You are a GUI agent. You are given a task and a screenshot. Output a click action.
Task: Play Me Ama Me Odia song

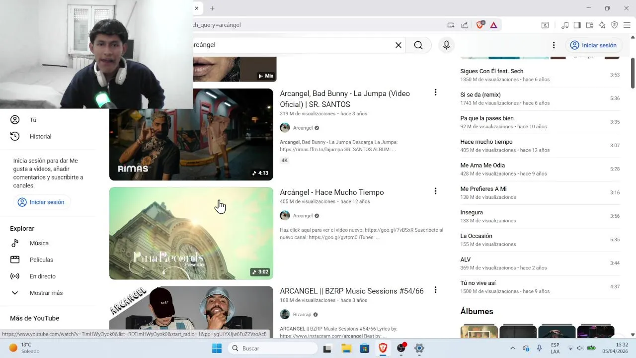tap(540, 169)
